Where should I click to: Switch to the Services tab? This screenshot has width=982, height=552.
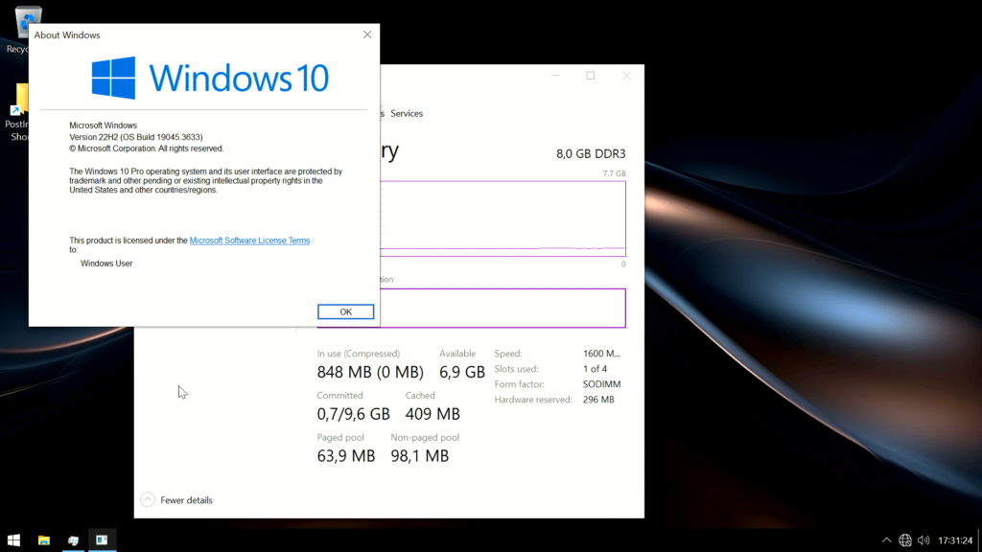click(407, 113)
